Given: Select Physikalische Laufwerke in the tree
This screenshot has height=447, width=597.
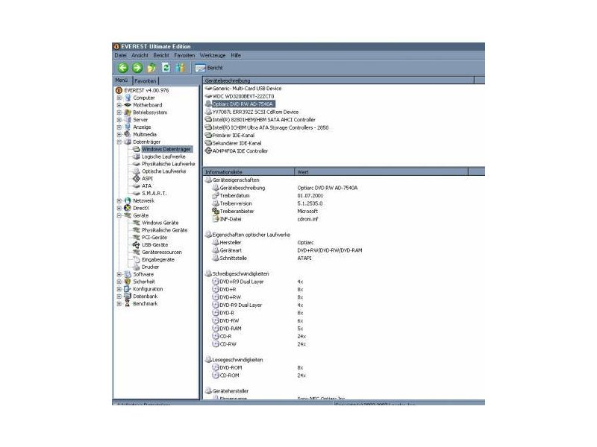Looking at the screenshot, I should [169, 164].
